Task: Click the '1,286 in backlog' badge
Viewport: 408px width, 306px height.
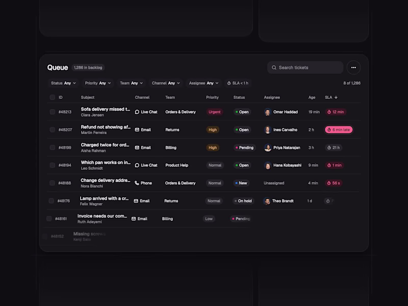Action: (88, 68)
